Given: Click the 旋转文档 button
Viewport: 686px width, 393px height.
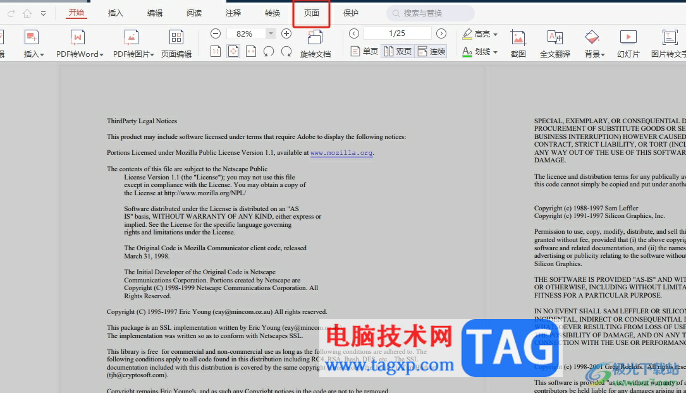Looking at the screenshot, I should [315, 44].
